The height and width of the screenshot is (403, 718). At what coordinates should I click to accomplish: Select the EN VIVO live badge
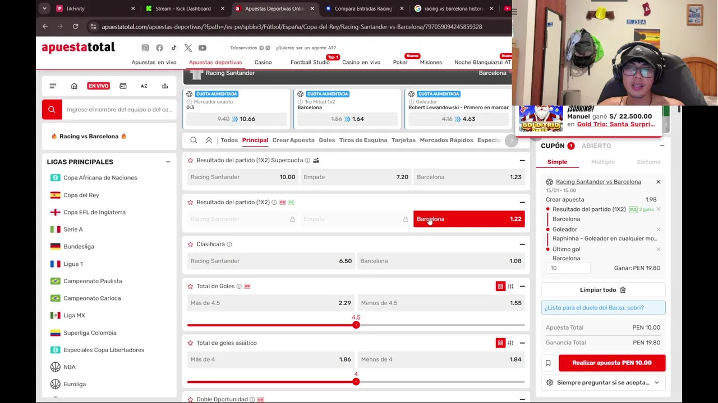tap(98, 86)
